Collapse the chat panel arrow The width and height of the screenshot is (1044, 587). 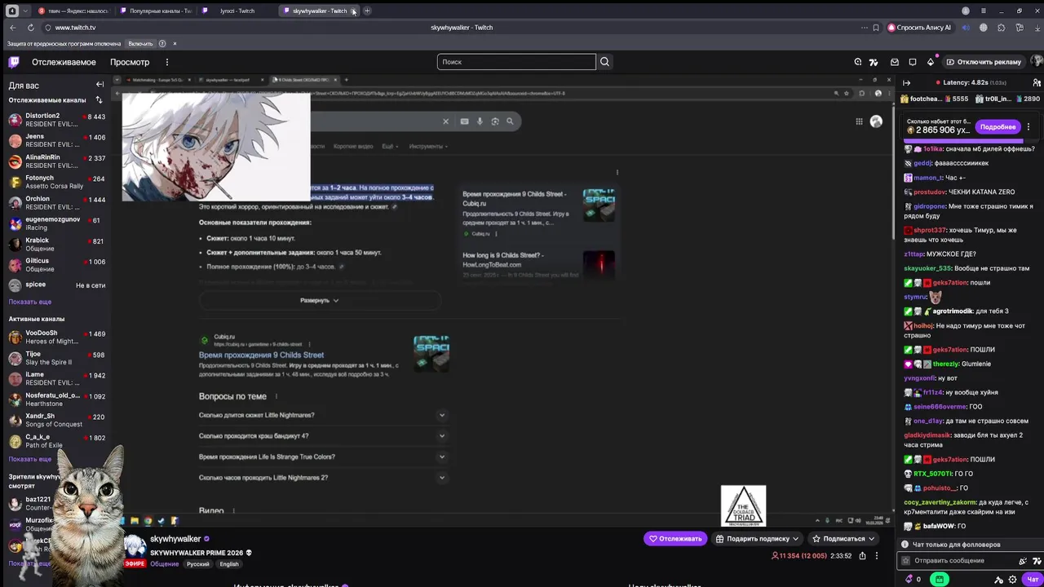[906, 82]
